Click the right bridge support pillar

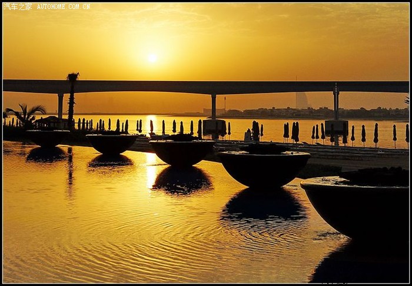[x=335, y=104]
